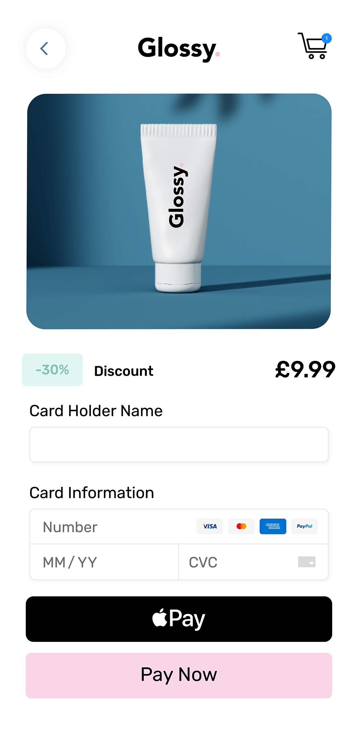
Task: Go back using the chevron button
Action: (x=46, y=48)
